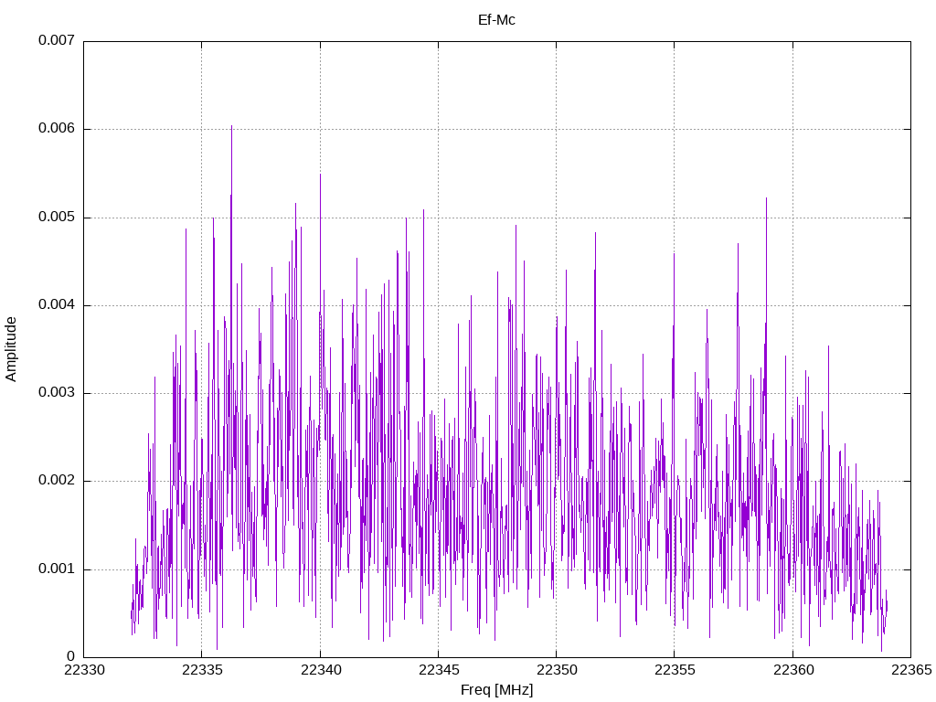The width and height of the screenshot is (936, 702).
Task: Click the 0.007 y-axis tick label
Action: click(57, 40)
